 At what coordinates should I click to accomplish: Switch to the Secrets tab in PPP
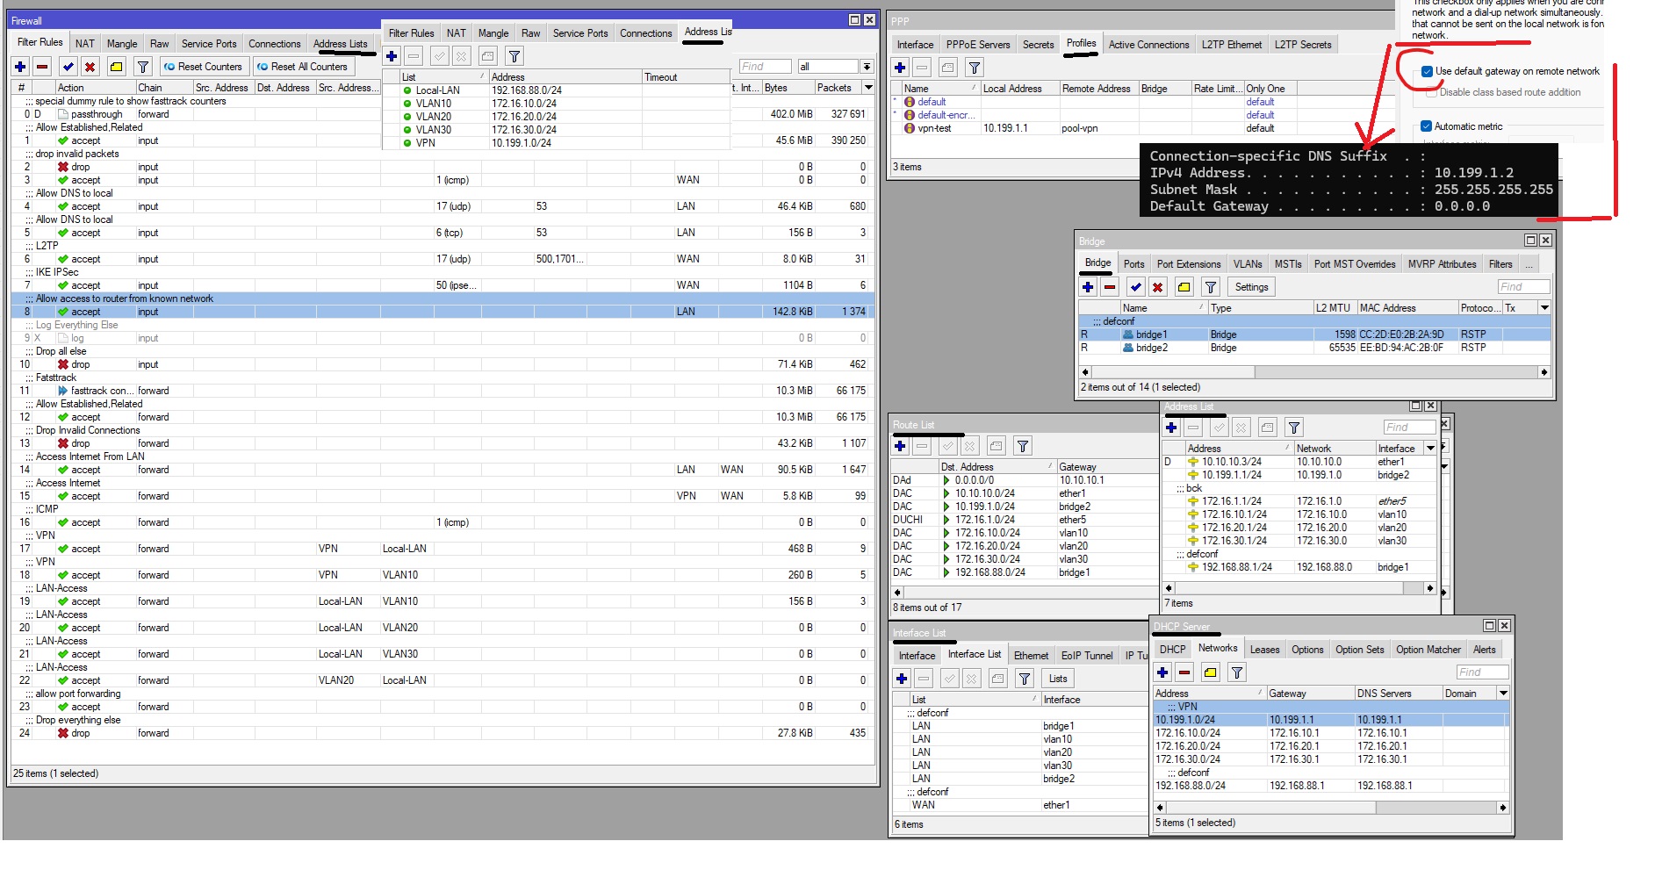pos(1038,45)
